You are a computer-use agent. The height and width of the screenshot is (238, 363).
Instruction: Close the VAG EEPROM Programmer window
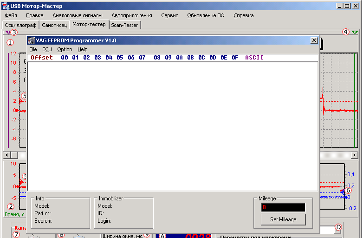coord(314,40)
